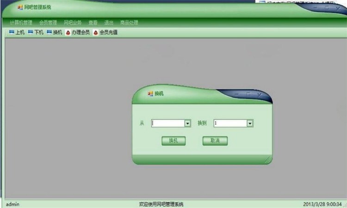This screenshot has width=347, height=208.
Task: Open the 商品处理 menu
Action: (129, 23)
